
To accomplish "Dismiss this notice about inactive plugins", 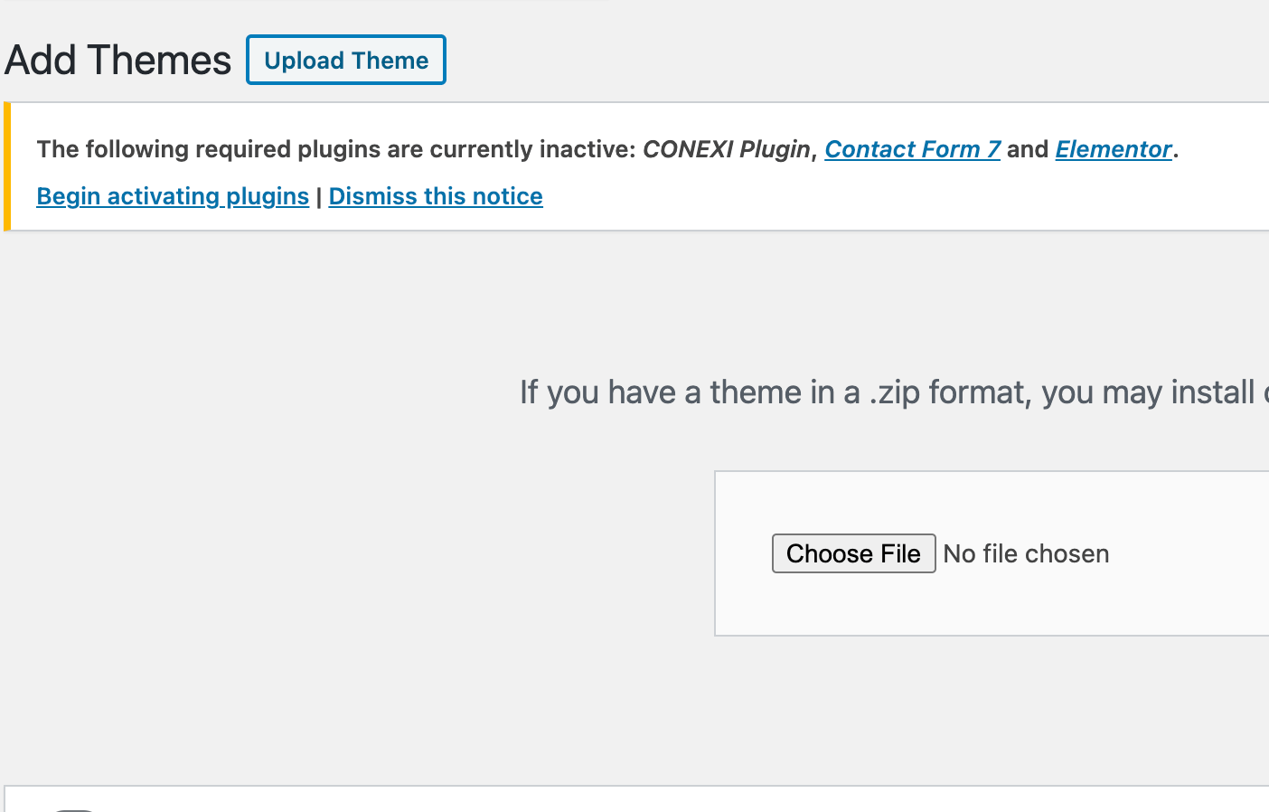I will pyautogui.click(x=436, y=196).
